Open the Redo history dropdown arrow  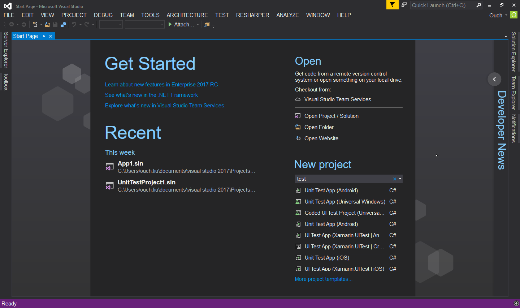tap(93, 25)
